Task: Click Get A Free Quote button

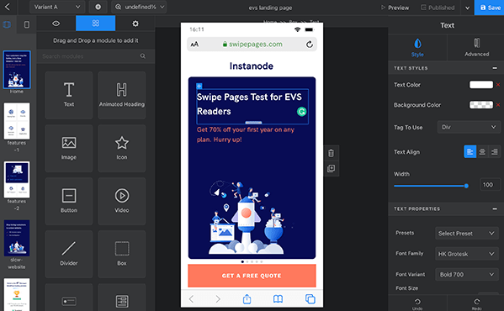Action: pyautogui.click(x=252, y=276)
